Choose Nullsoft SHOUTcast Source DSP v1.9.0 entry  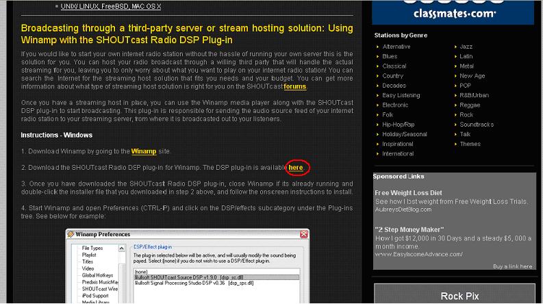216,277
